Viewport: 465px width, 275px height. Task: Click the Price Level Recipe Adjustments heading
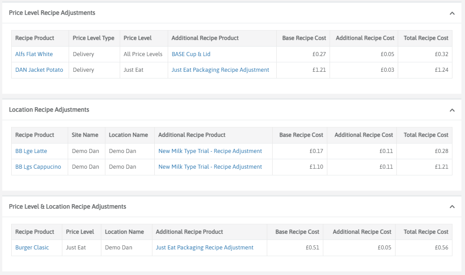pyautogui.click(x=52, y=13)
